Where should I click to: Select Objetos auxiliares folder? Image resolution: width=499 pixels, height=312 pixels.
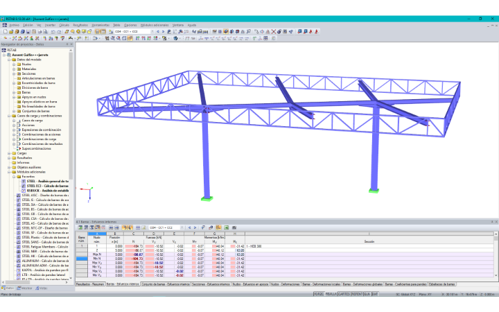click(x=29, y=168)
